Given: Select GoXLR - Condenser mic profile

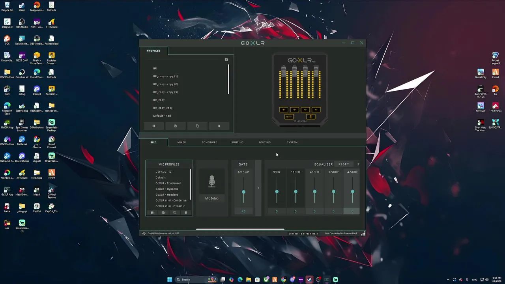Looking at the screenshot, I should click(x=168, y=183).
